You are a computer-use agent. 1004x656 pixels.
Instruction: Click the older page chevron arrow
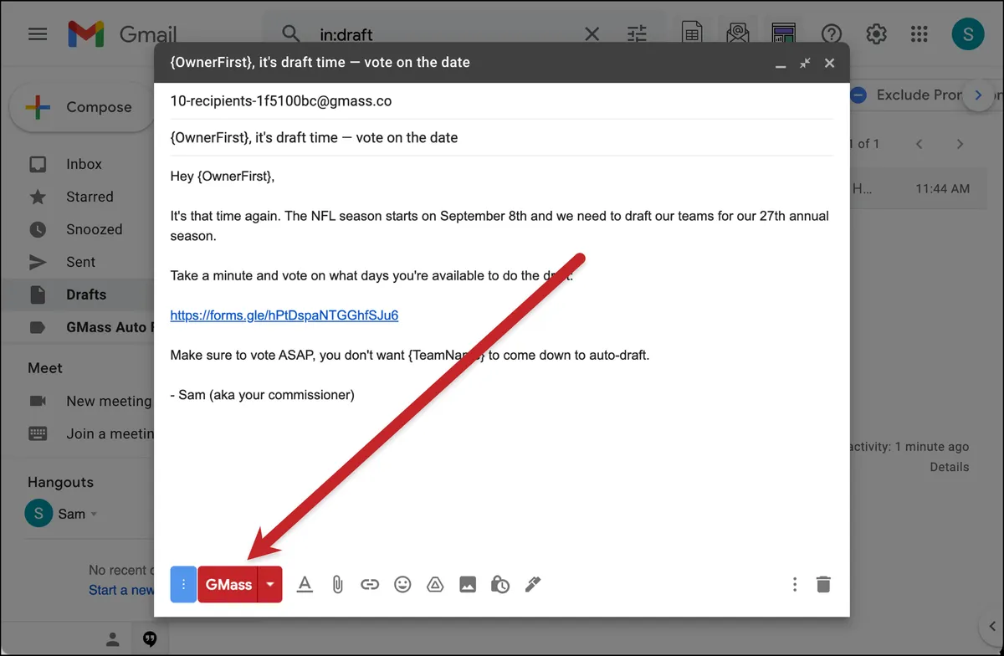tap(960, 144)
